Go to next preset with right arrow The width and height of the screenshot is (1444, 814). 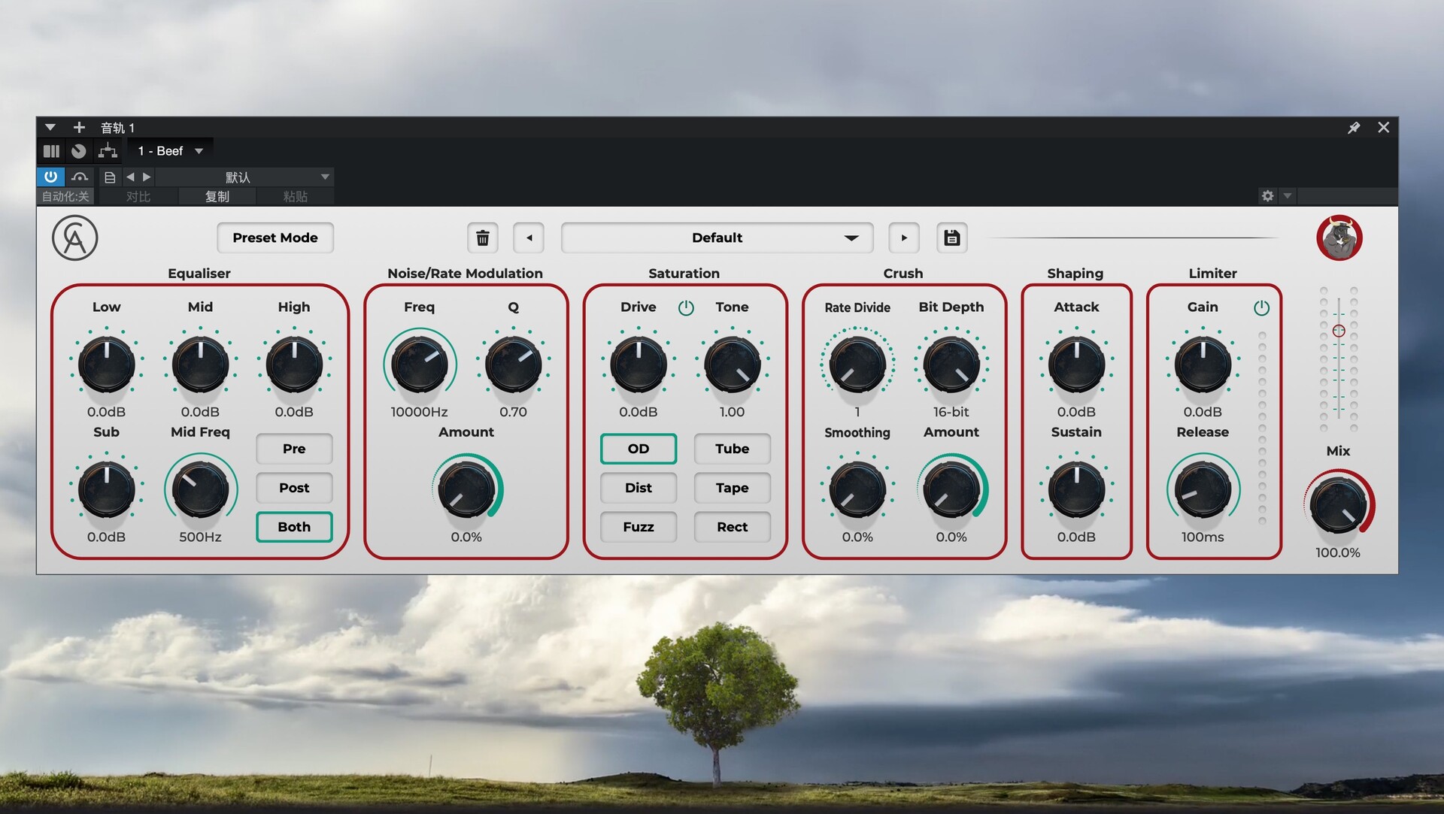[x=904, y=238]
